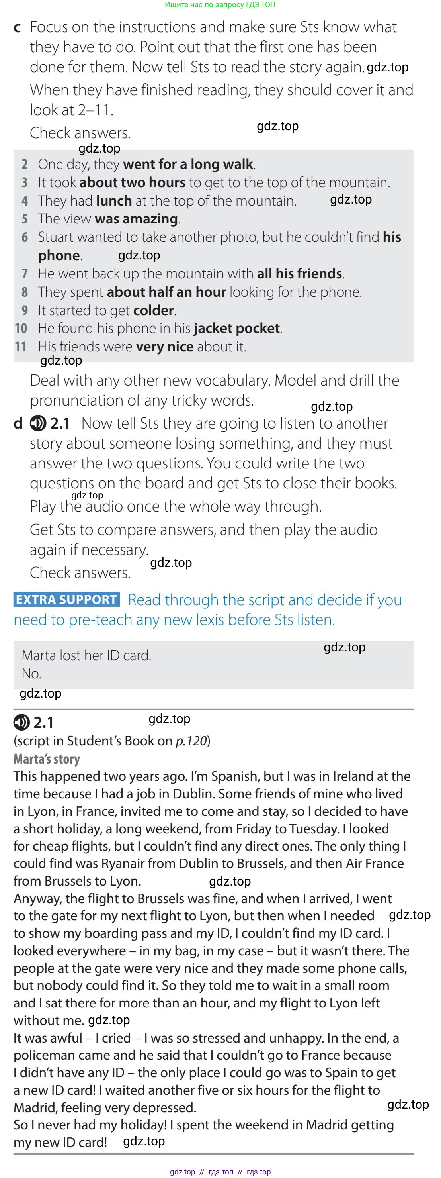Click the exercise letter d marker

click(x=18, y=423)
